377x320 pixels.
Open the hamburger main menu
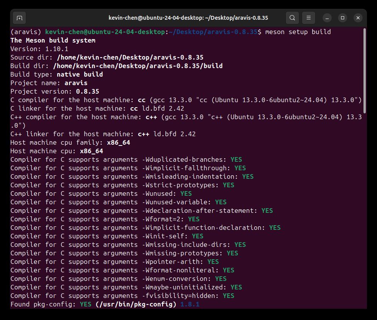[309, 18]
